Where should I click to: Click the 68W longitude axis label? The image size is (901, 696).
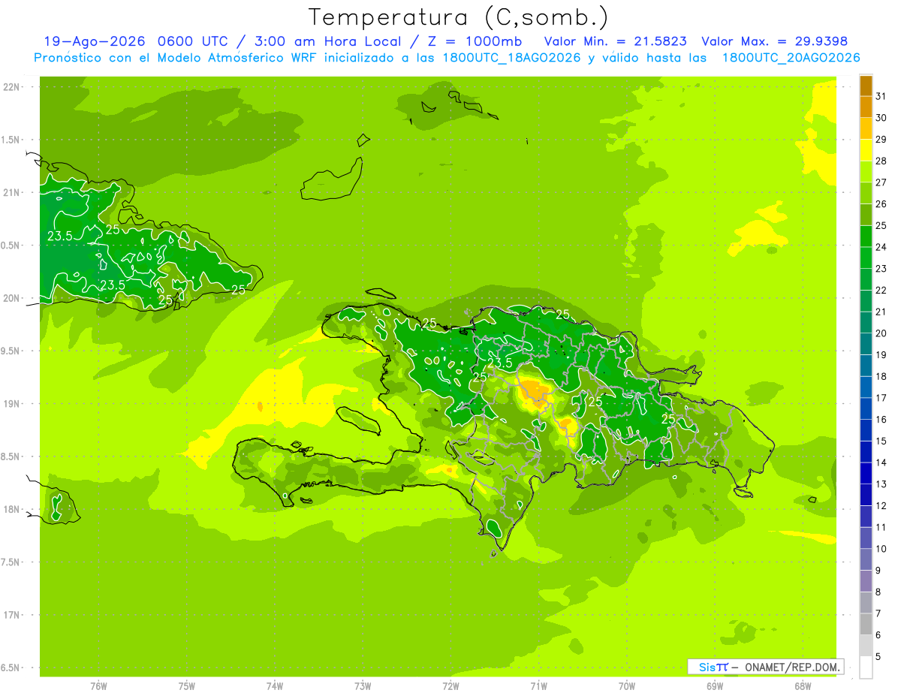[x=803, y=686]
